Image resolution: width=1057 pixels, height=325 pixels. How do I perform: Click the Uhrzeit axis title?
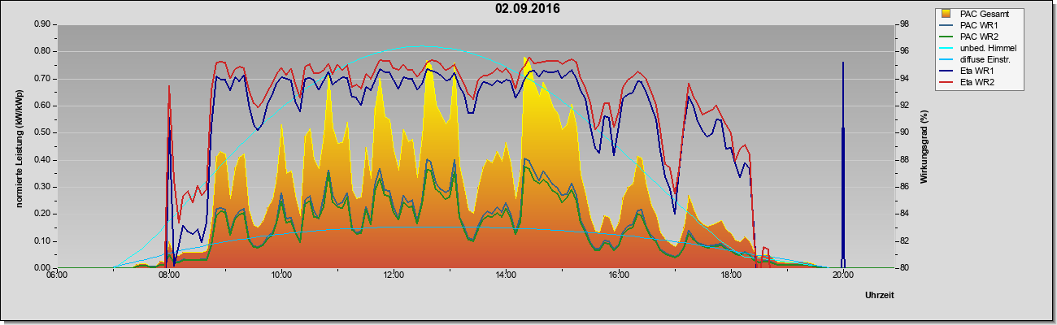coord(881,296)
